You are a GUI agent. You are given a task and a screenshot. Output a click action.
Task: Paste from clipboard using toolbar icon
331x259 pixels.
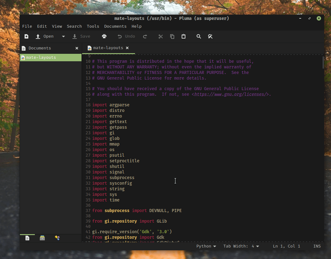[184, 36]
